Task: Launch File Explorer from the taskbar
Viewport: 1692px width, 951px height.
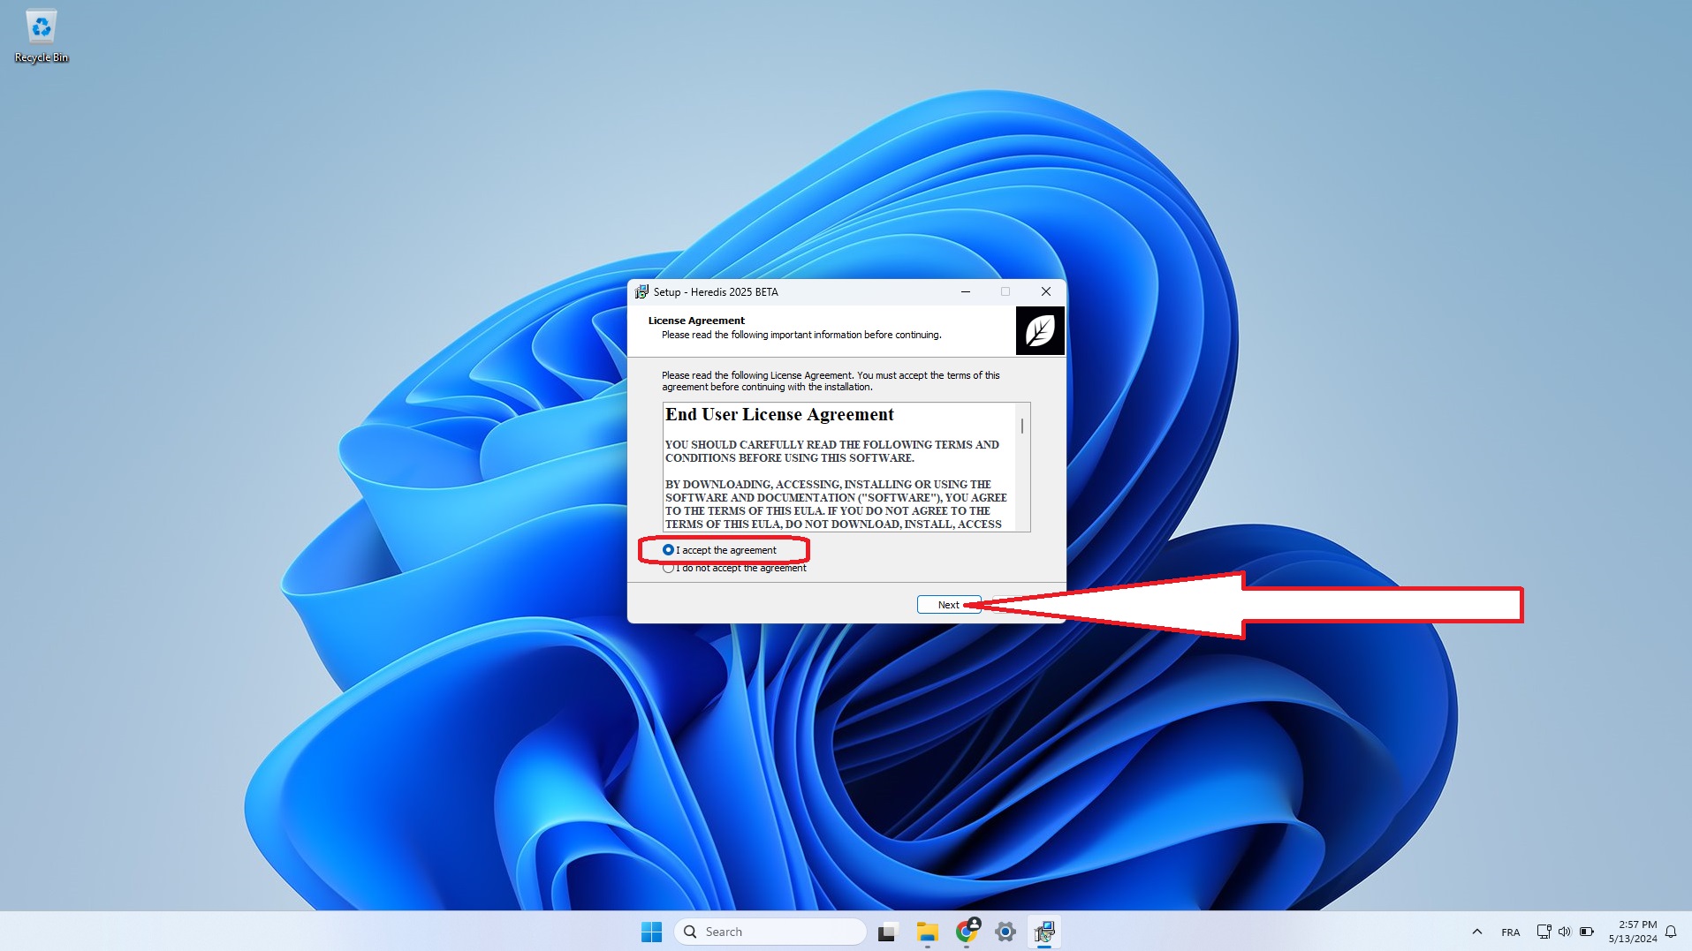Action: (927, 932)
